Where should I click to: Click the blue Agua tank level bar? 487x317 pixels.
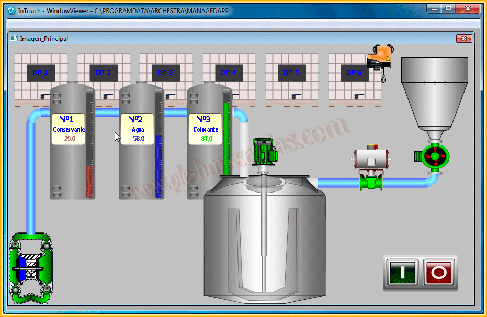[x=158, y=166]
